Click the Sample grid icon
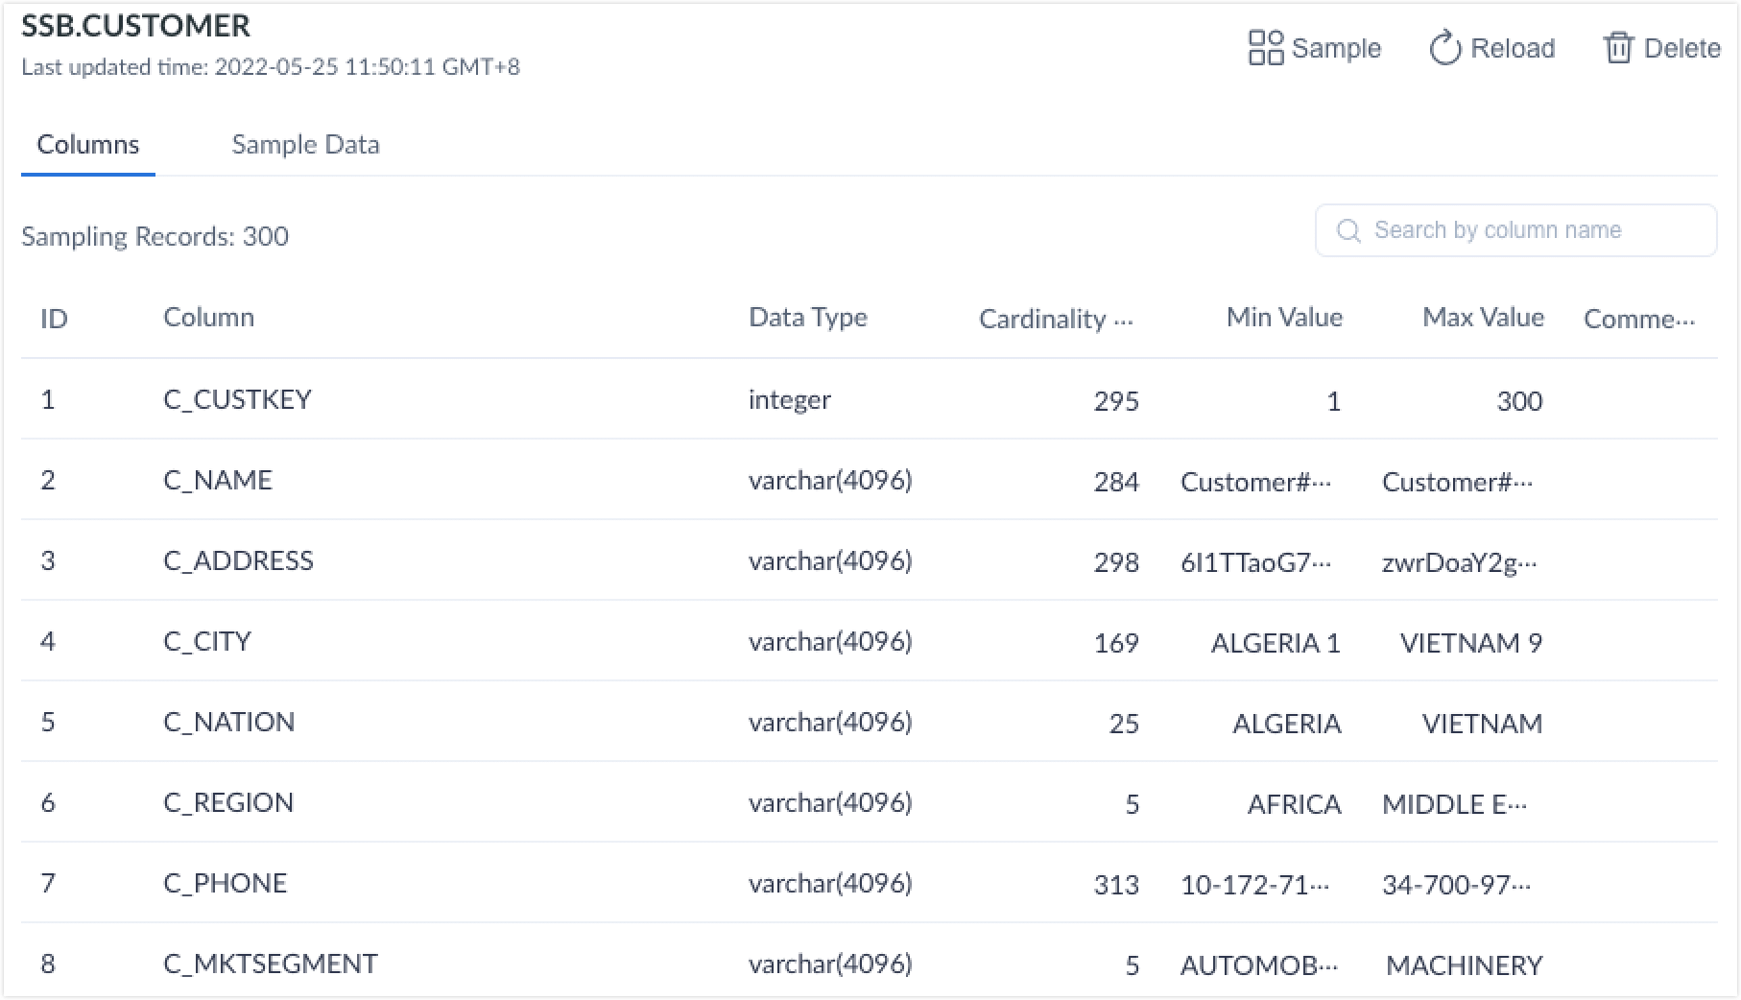The width and height of the screenshot is (1741, 1000). click(1265, 48)
